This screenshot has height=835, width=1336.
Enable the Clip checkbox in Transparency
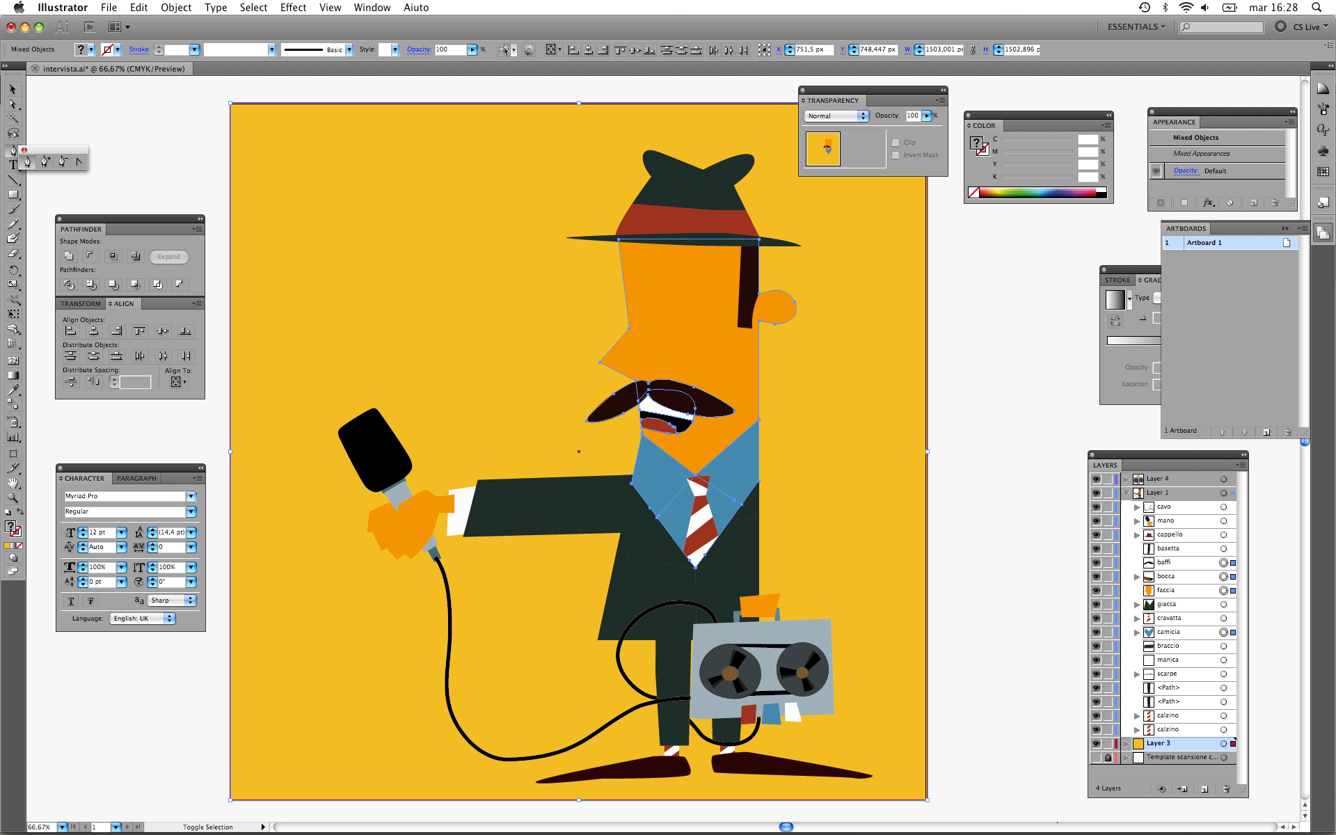pyautogui.click(x=896, y=143)
